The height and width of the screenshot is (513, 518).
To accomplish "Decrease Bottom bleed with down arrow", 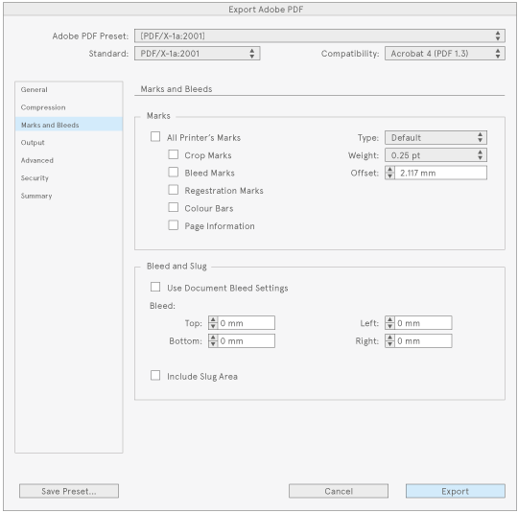I will point(213,344).
